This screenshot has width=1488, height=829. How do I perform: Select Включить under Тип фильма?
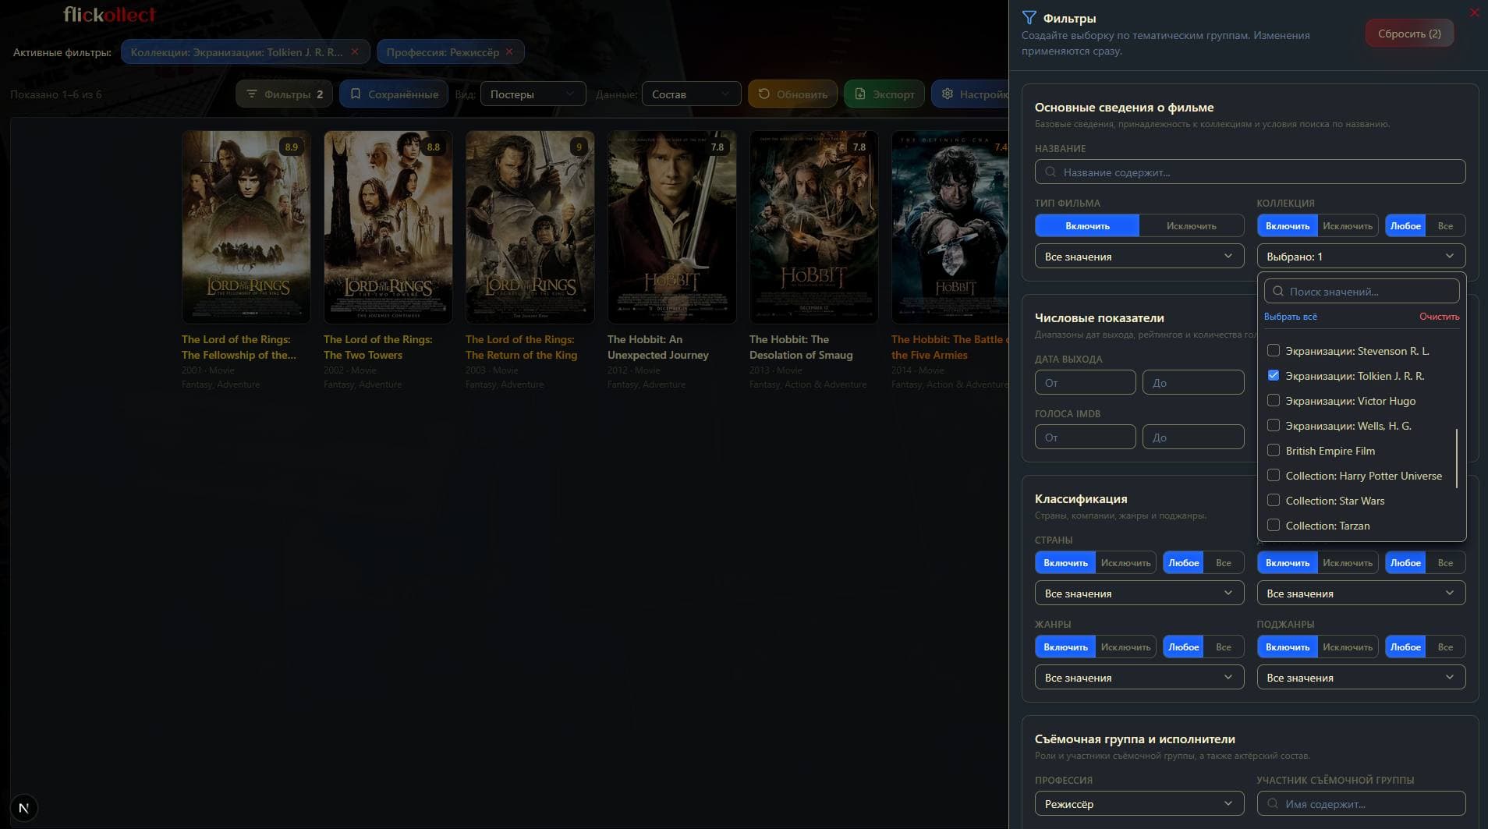click(x=1087, y=226)
